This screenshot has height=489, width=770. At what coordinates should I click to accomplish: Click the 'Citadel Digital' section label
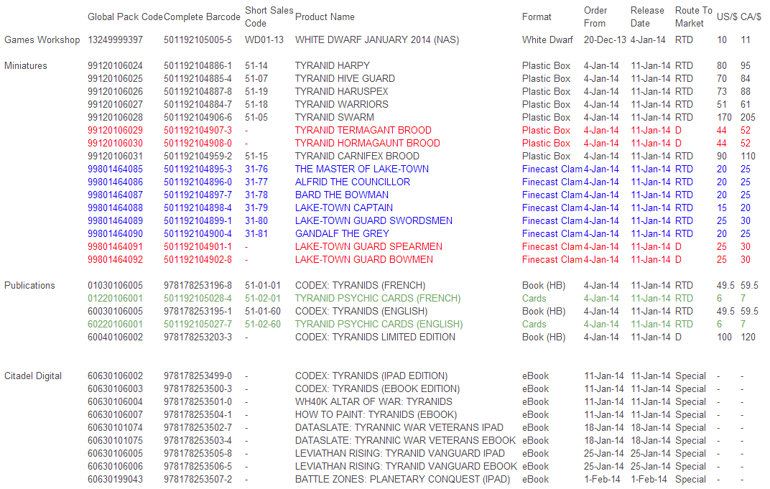tap(33, 376)
